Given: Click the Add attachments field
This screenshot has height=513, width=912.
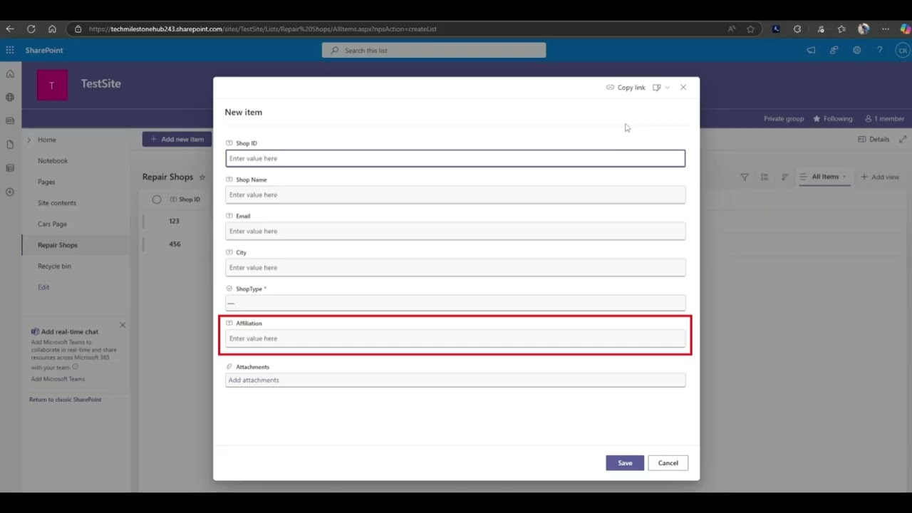Looking at the screenshot, I should pos(455,380).
